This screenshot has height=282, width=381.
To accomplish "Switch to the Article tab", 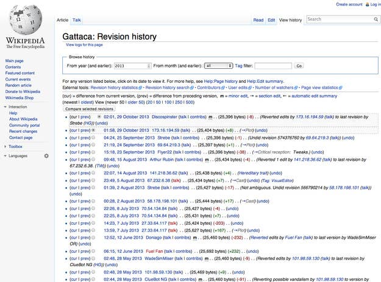I will click(62, 20).
